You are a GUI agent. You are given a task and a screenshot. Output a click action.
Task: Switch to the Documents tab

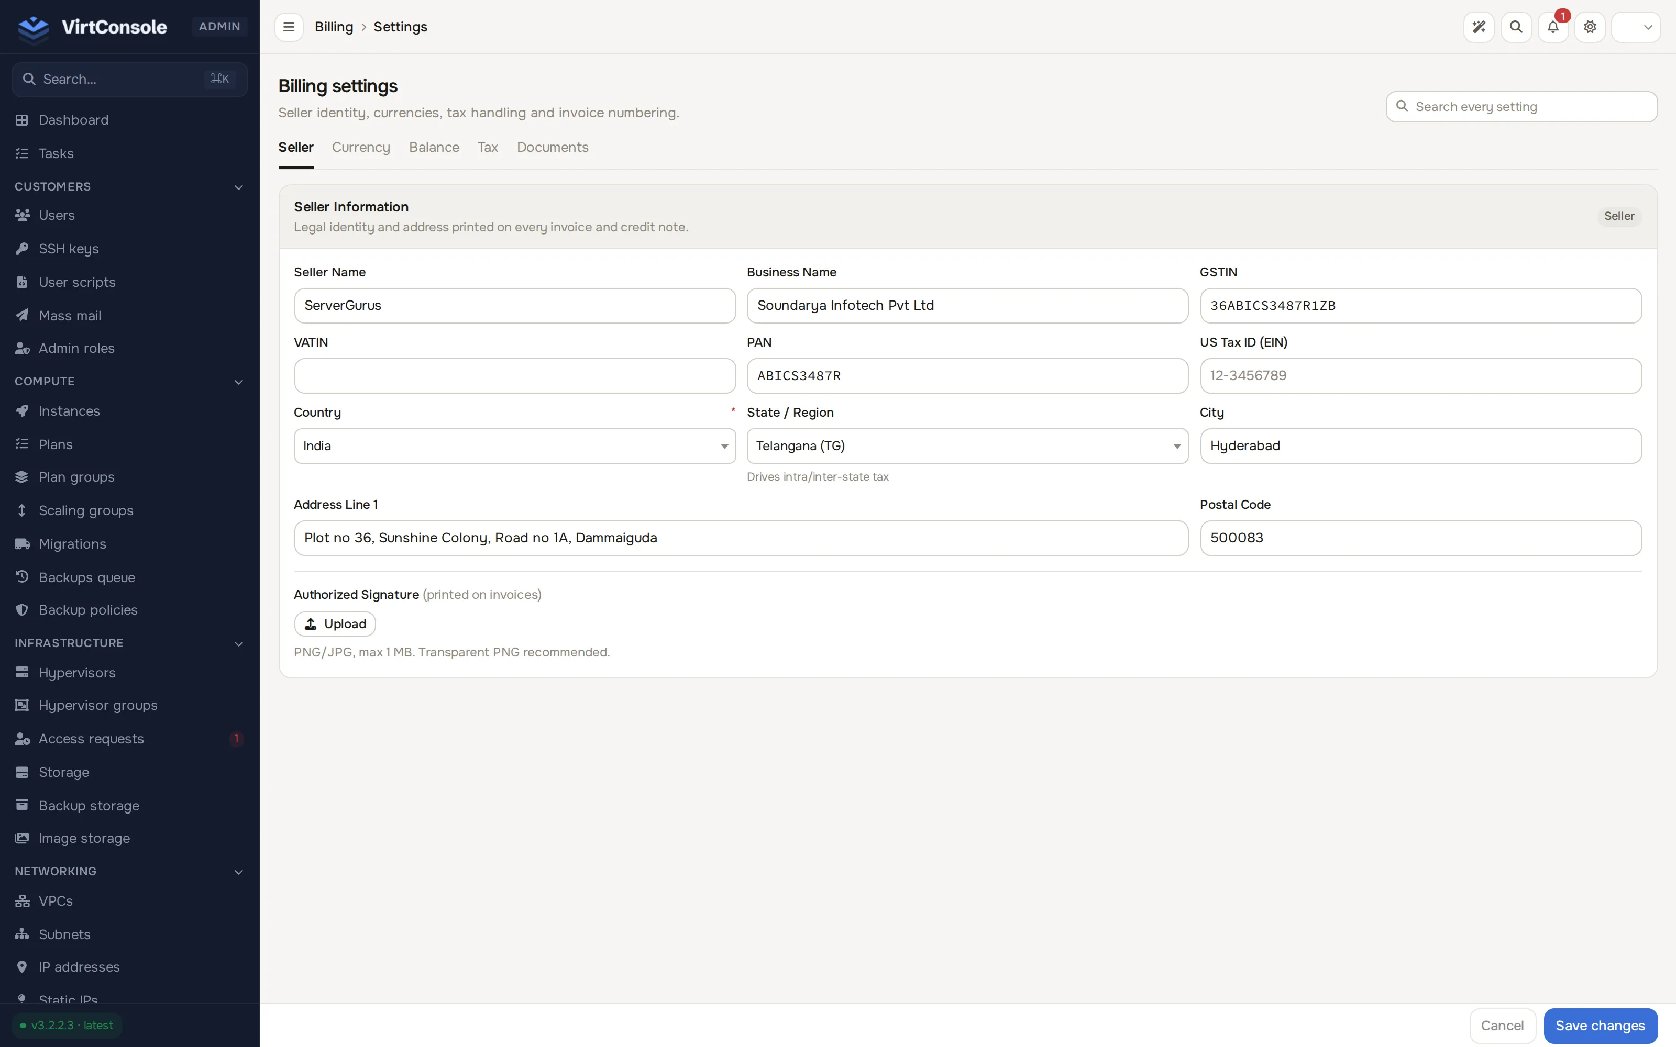(553, 148)
